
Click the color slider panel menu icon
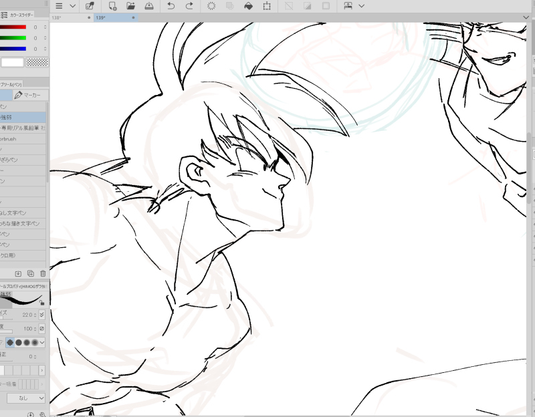(4, 15)
